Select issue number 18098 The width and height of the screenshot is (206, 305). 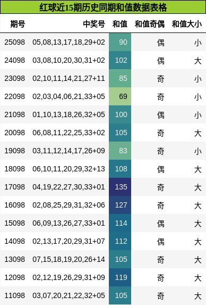coord(15,169)
